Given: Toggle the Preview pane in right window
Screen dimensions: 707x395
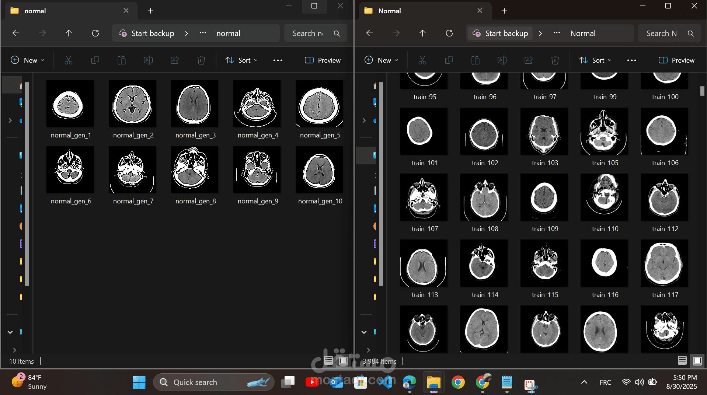Looking at the screenshot, I should 676,60.
